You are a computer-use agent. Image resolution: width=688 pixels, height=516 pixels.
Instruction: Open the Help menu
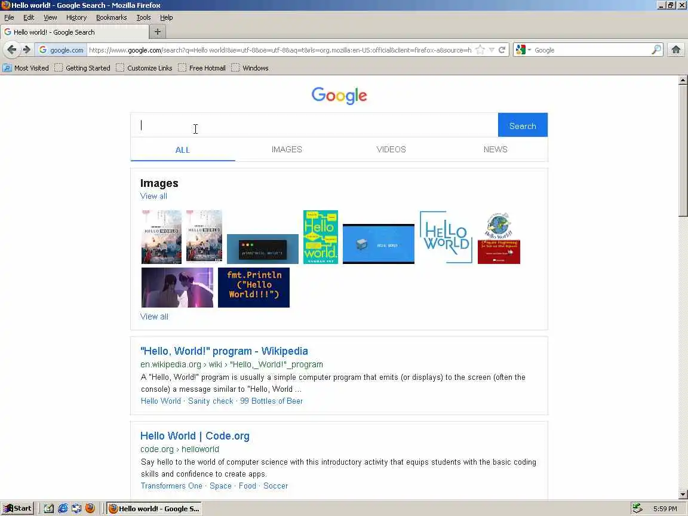(x=166, y=17)
